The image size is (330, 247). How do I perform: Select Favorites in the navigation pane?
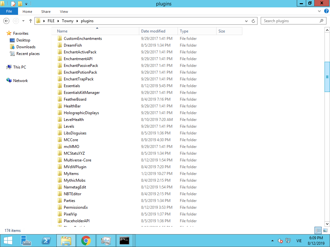[x=21, y=33]
